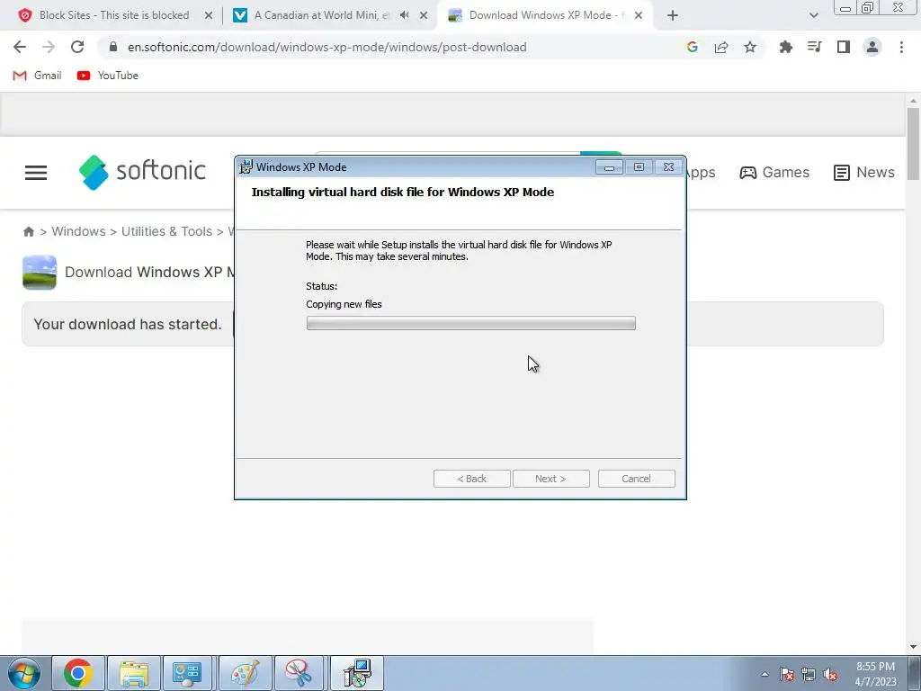
Task: Click the network status tray icon
Action: tap(809, 674)
